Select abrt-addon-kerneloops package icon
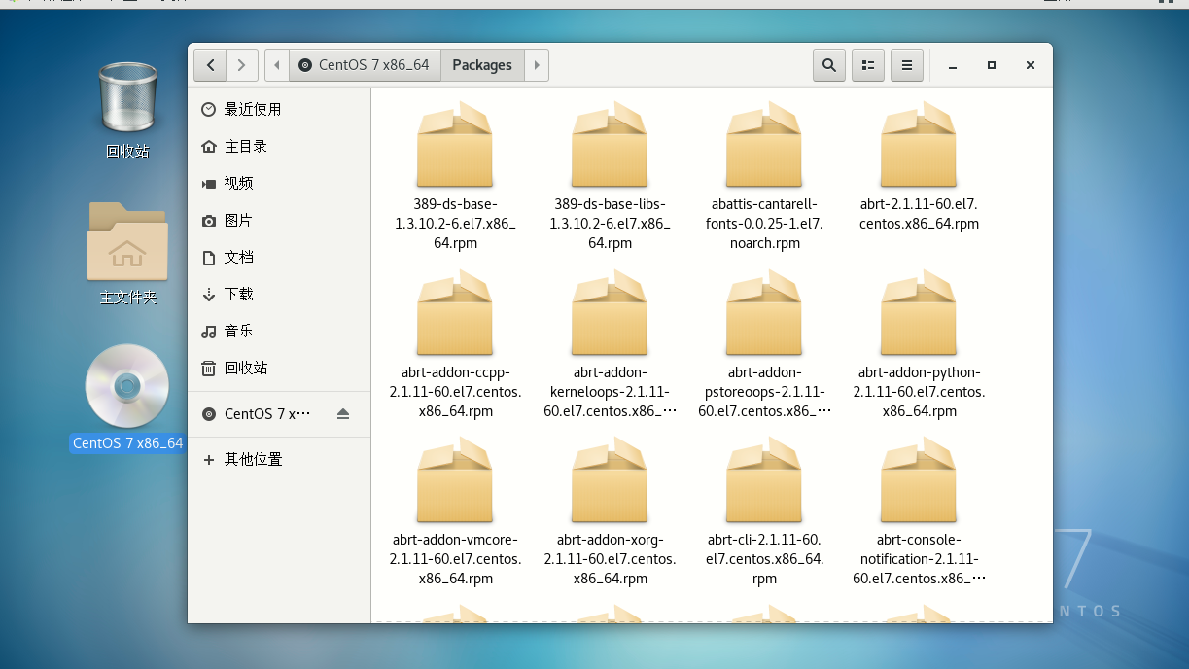Screen dimensions: 1189x669 (610, 312)
